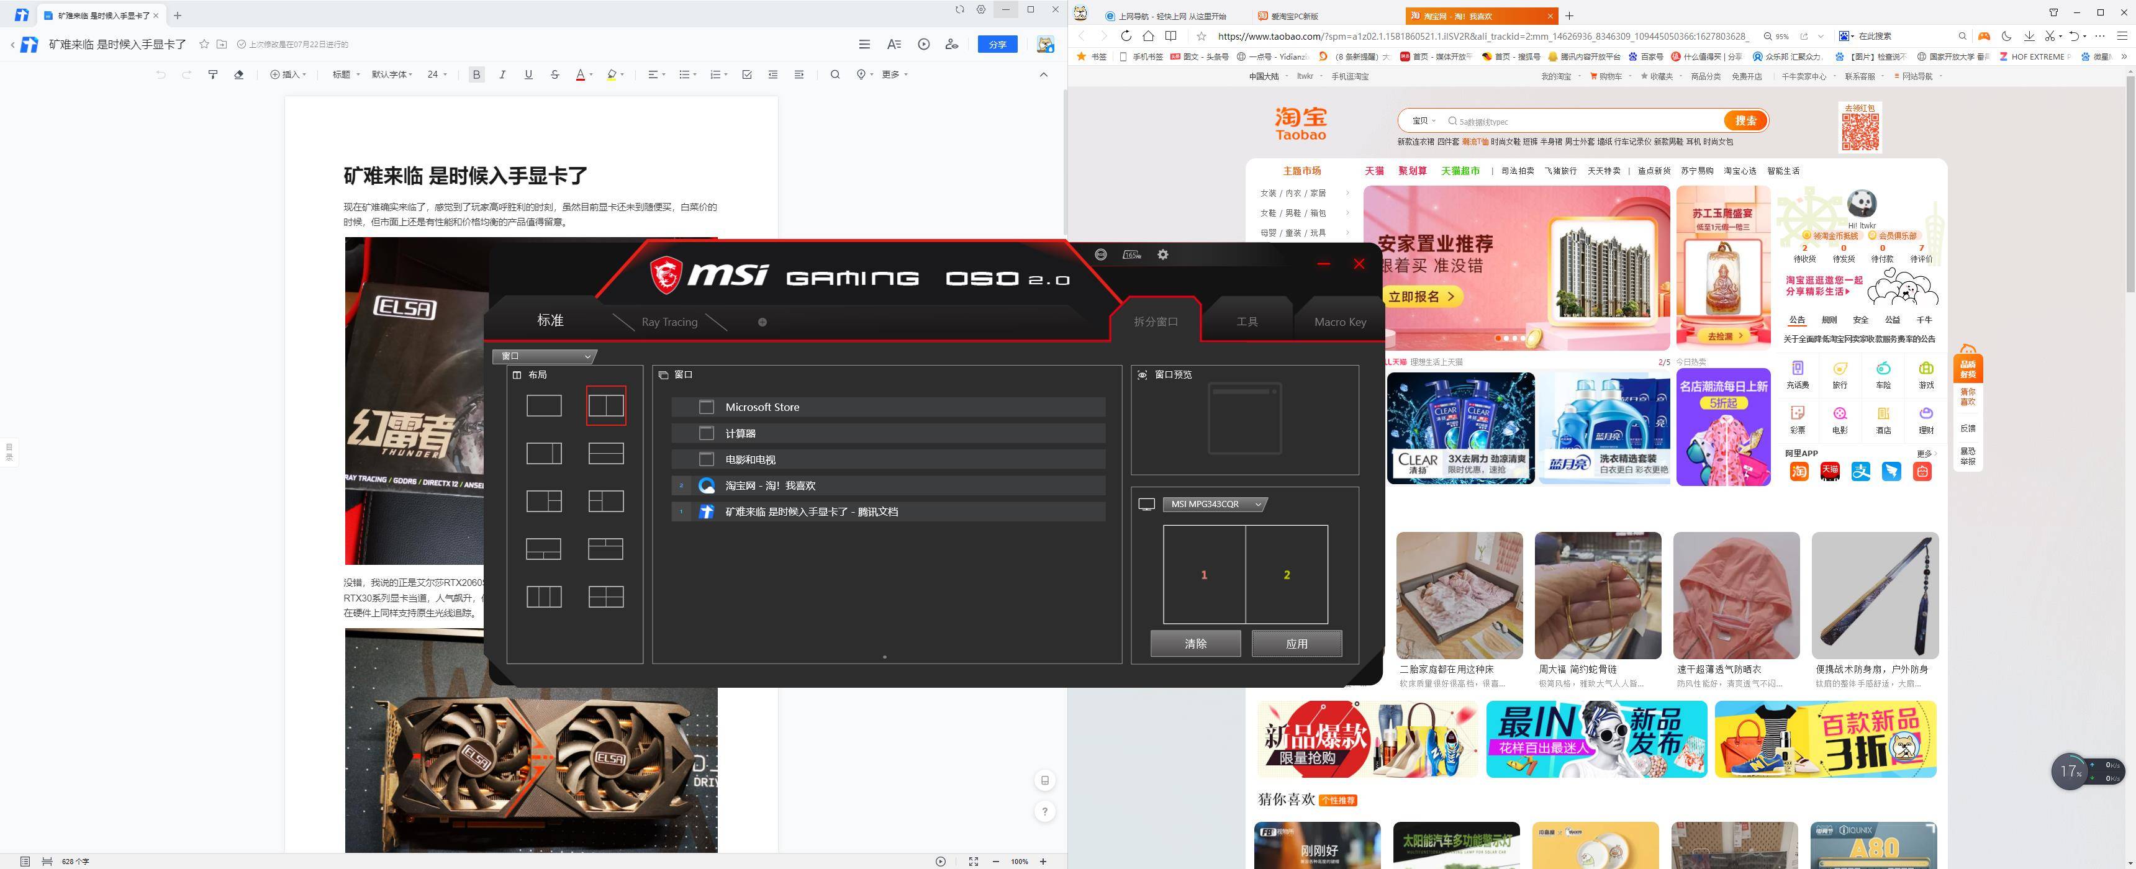Click zone 2 in monitor layout preview
2136x869 pixels.
[1286, 575]
